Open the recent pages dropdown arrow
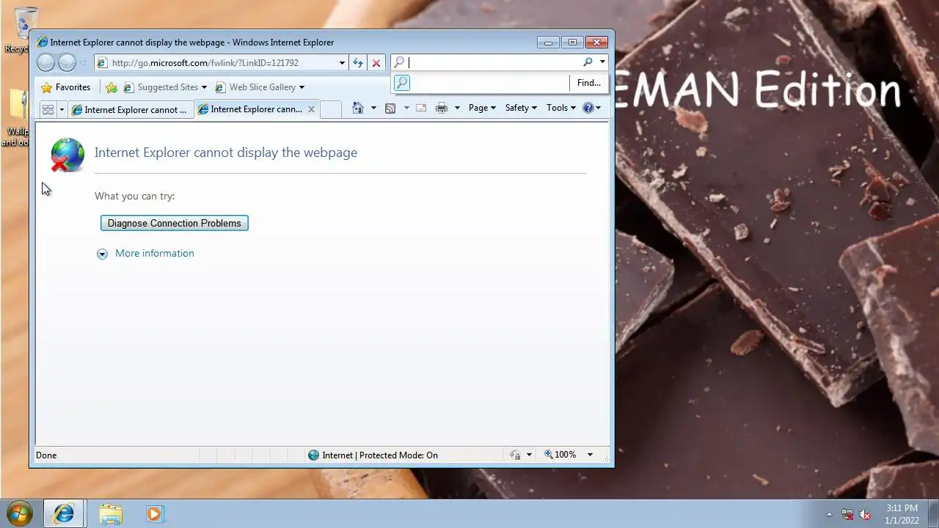 coord(84,63)
